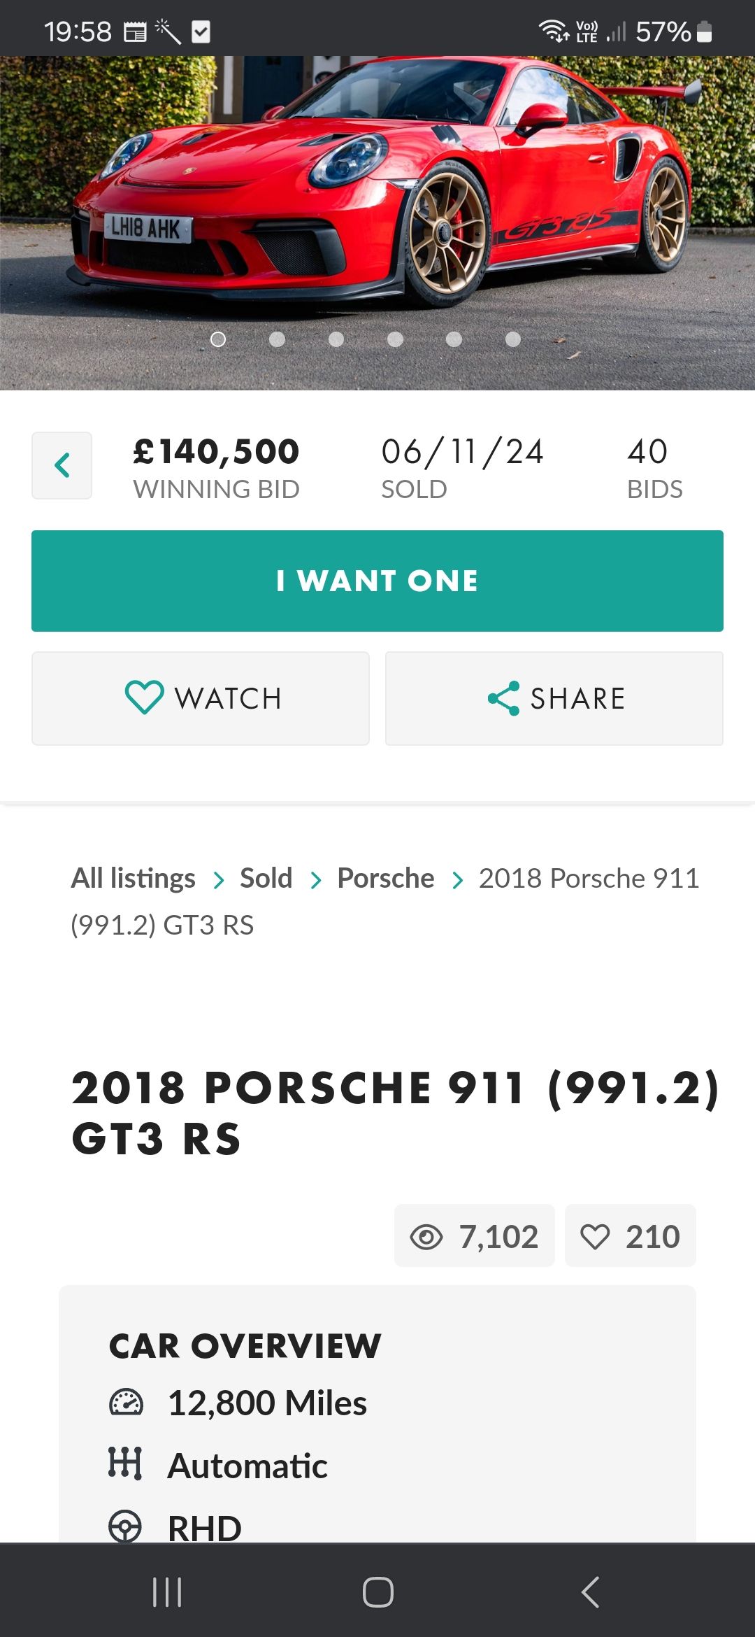
Task: Go to the Sold breadcrumb link
Action: [x=266, y=878]
